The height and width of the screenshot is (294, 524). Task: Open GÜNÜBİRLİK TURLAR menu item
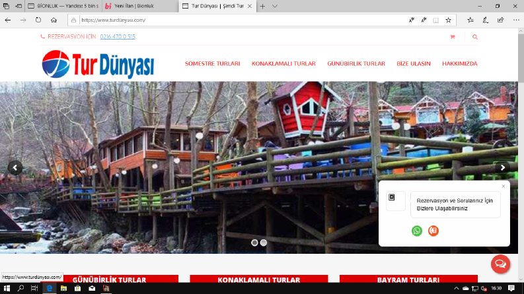coord(356,64)
